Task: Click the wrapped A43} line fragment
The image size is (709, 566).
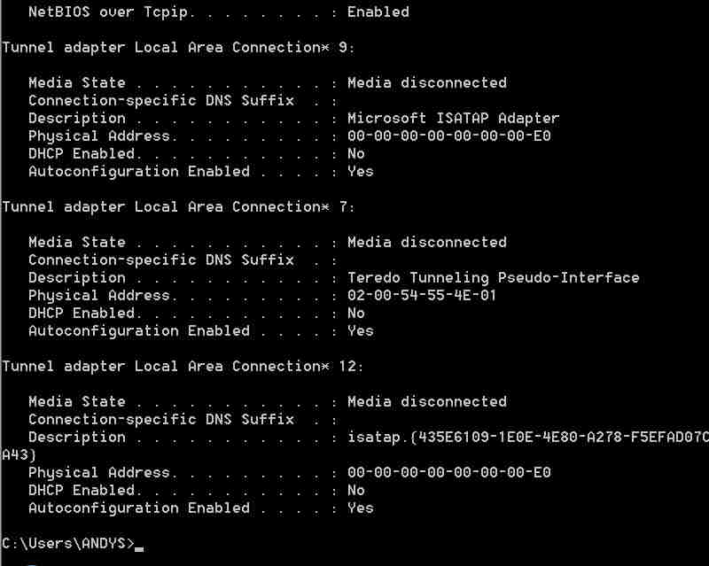Action: [19, 454]
